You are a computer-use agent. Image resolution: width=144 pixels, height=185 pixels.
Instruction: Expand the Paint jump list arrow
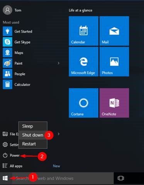pyautogui.click(x=59, y=63)
